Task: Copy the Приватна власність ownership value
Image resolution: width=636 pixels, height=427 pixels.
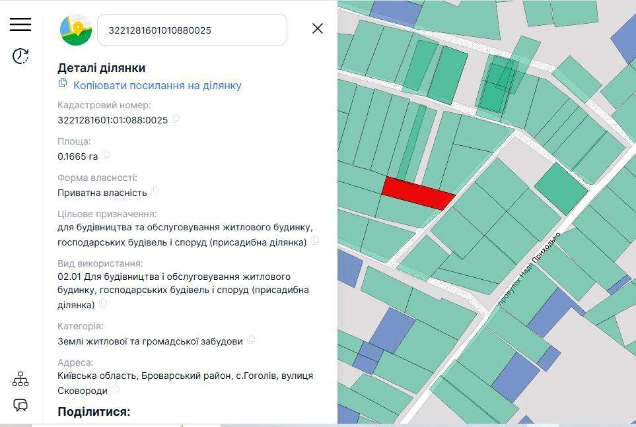Action: pyautogui.click(x=155, y=191)
